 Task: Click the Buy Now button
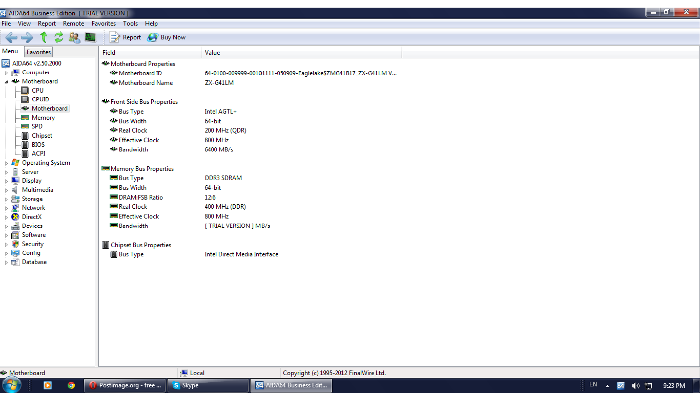click(167, 37)
